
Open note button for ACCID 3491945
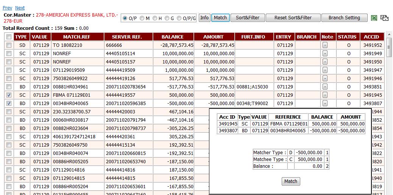(325, 95)
